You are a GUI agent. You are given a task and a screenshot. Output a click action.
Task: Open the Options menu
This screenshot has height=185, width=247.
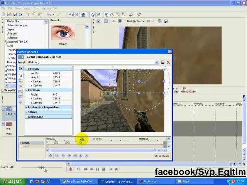pos(47,8)
